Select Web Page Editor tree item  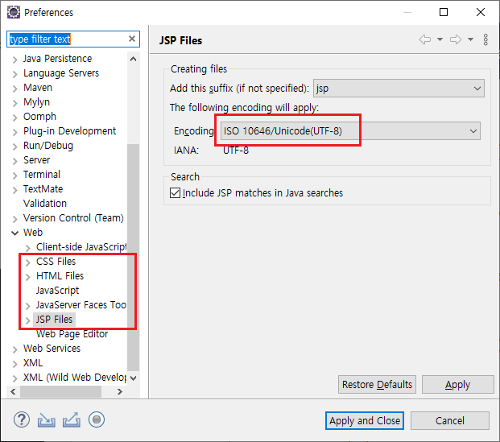[x=72, y=334]
